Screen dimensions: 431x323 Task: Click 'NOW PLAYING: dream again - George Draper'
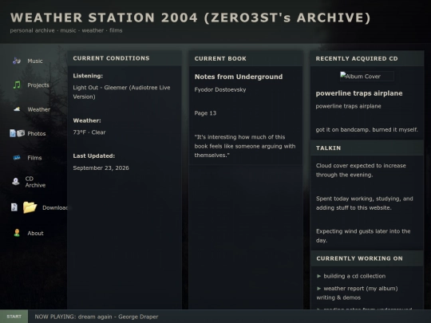pyautogui.click(x=97, y=317)
